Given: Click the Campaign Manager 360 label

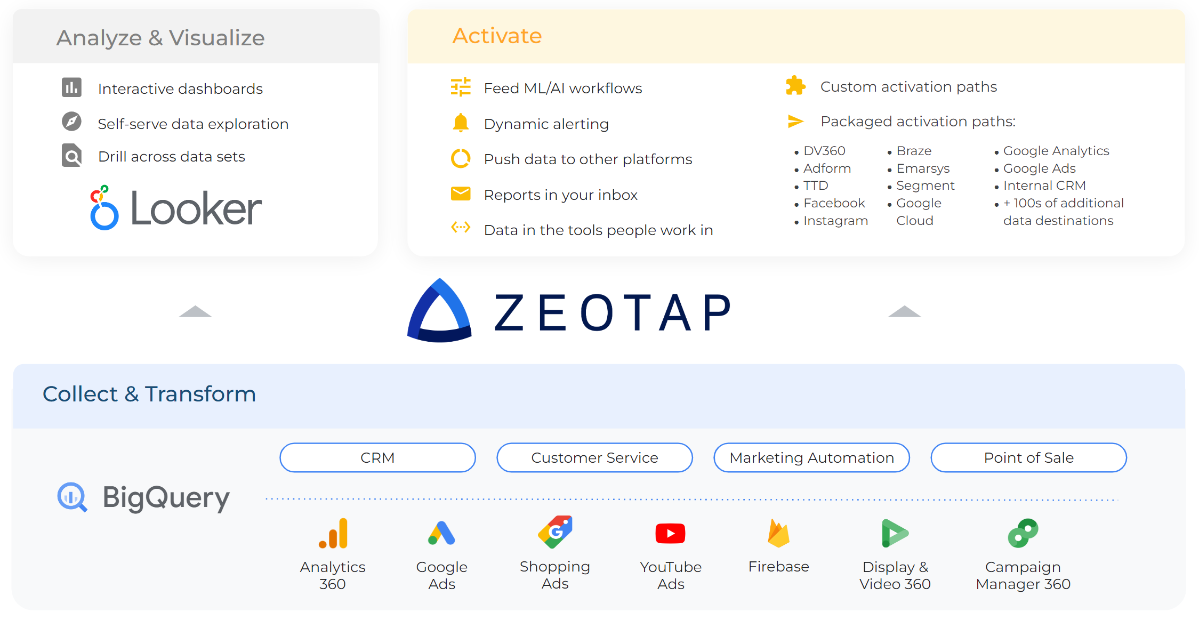Looking at the screenshot, I should 1023,575.
